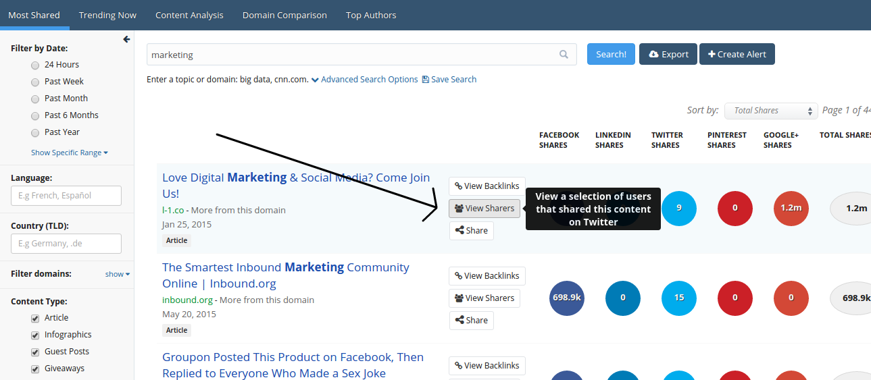Uncheck the Article content type
This screenshot has height=380, width=871.
click(x=35, y=318)
